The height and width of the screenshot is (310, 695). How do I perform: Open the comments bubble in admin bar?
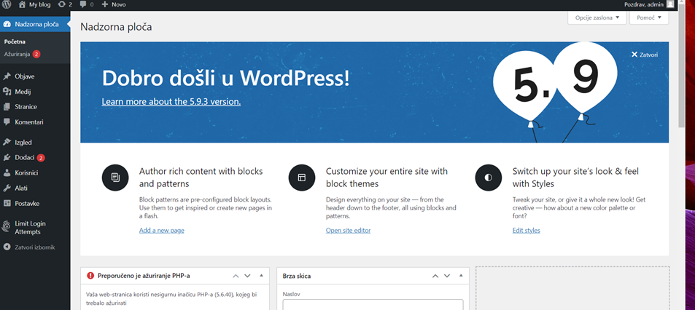click(x=86, y=4)
